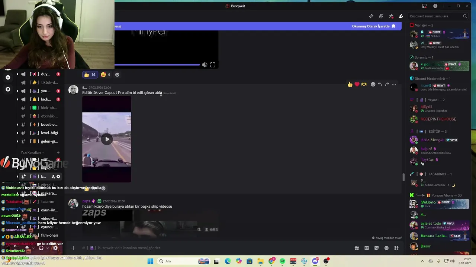Reply to the Capcut Pro message
Image resolution: width=476 pixels, height=267 pixels.
click(380, 85)
